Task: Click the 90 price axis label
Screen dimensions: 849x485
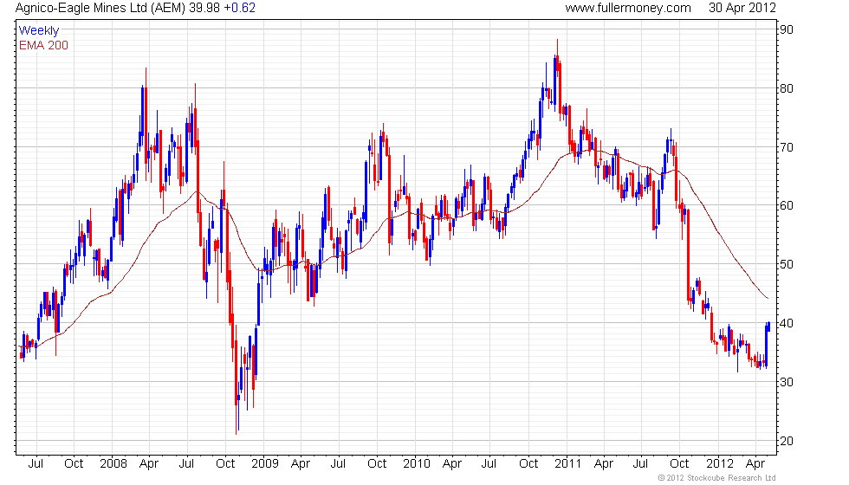Action: point(787,29)
